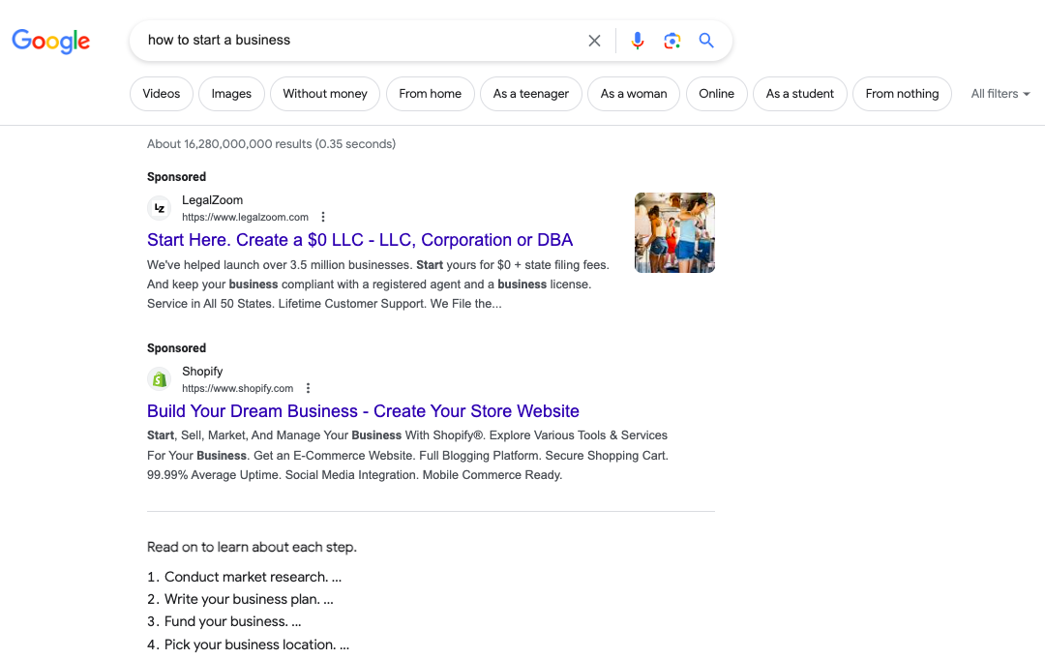Select the Online filter chip

tap(716, 94)
